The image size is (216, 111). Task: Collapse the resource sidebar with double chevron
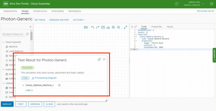point(31,27)
